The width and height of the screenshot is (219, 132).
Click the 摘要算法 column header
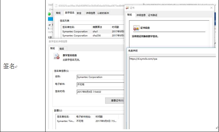coord(101,27)
